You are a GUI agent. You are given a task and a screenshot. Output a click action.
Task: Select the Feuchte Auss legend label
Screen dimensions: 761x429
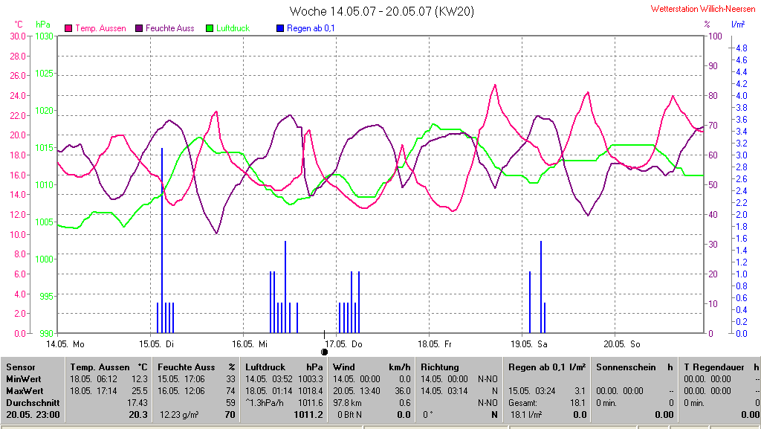point(170,28)
